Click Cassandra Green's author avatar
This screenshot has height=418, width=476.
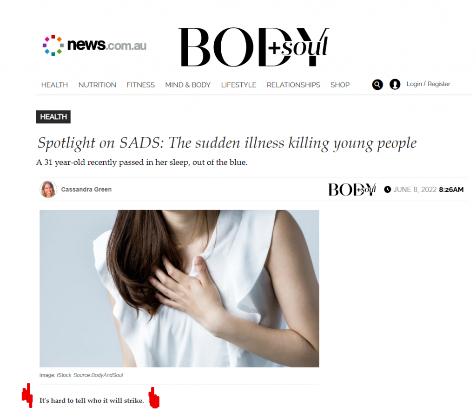[x=48, y=189]
